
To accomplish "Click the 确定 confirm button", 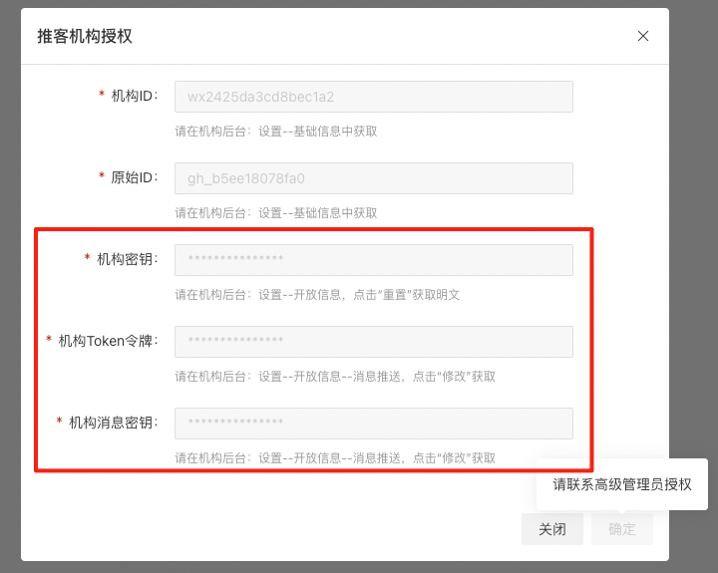I will [x=621, y=529].
